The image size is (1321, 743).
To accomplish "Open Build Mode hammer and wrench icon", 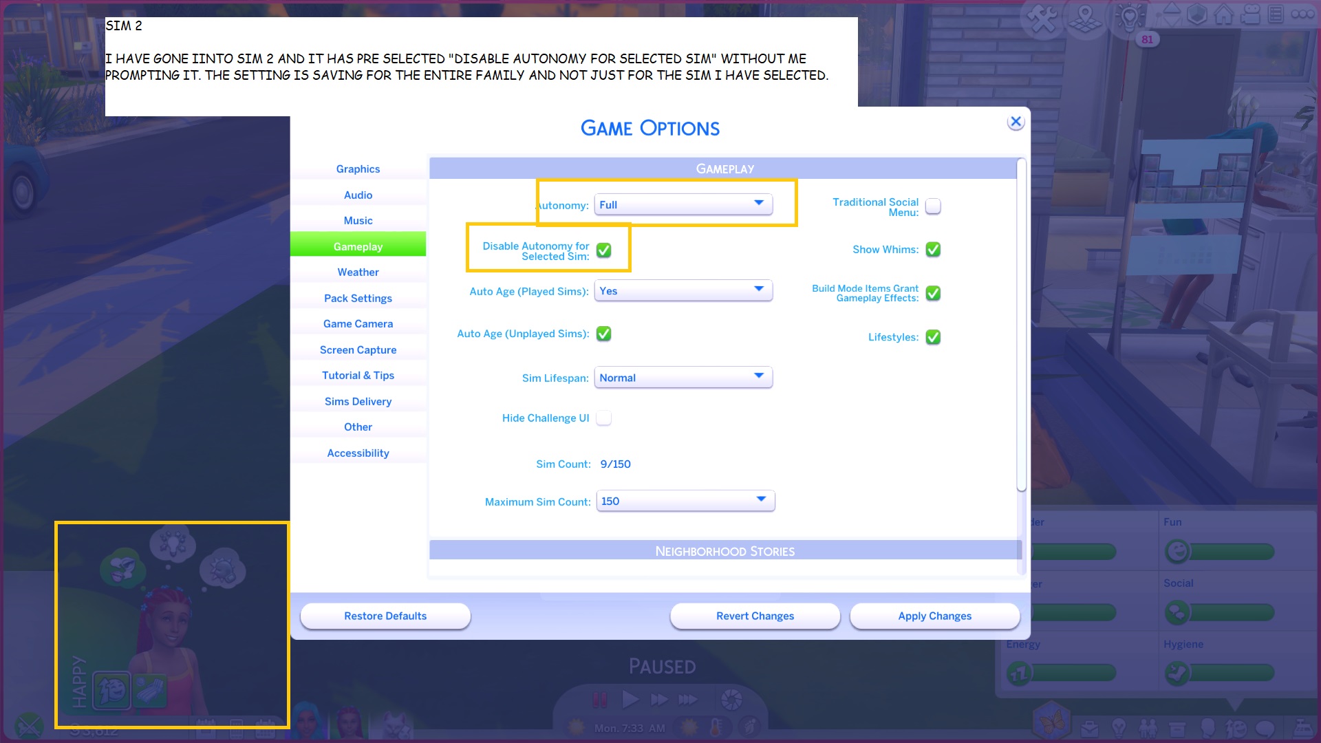I will pyautogui.click(x=1043, y=19).
